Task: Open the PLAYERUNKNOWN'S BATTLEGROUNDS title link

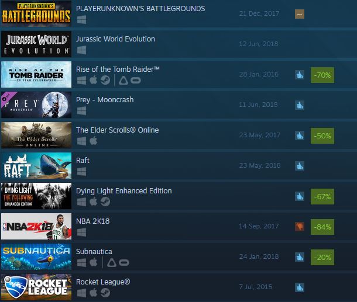Action: (140, 9)
